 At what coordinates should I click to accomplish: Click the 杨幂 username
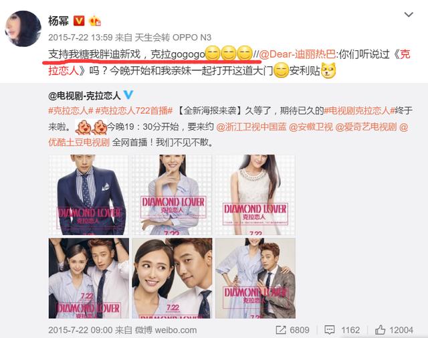(x=58, y=21)
